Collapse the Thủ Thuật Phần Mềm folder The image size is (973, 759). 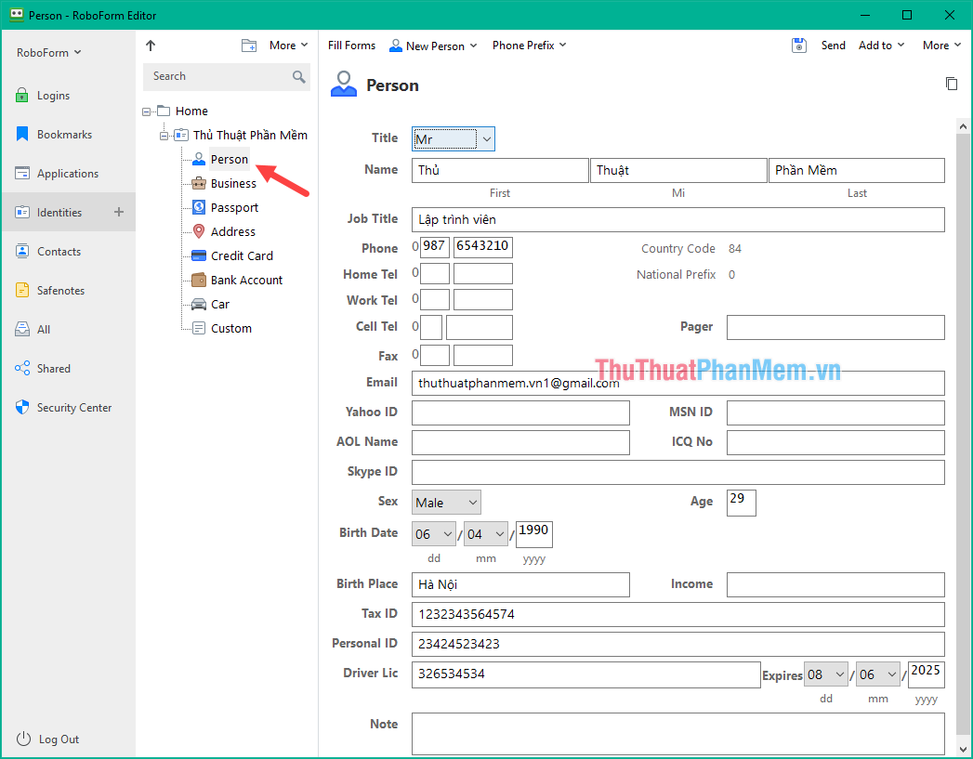click(164, 135)
